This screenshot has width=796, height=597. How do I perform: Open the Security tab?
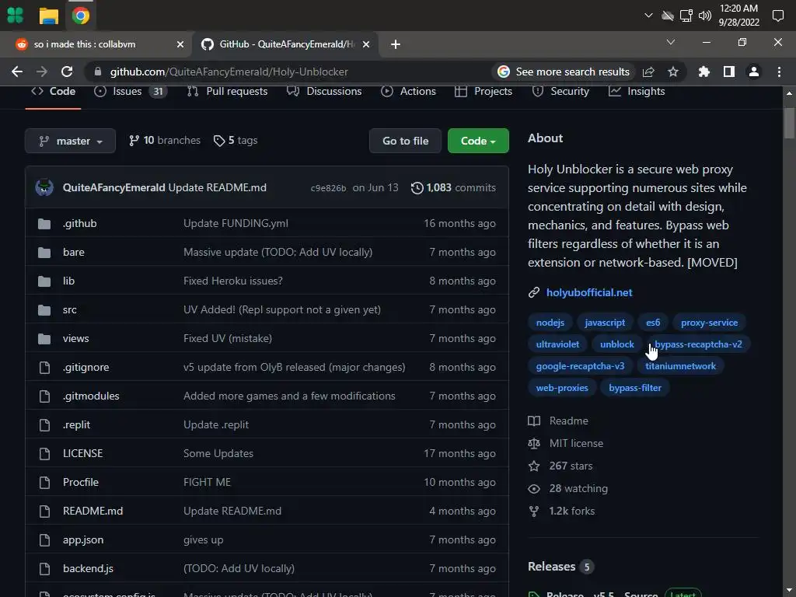pyautogui.click(x=560, y=92)
